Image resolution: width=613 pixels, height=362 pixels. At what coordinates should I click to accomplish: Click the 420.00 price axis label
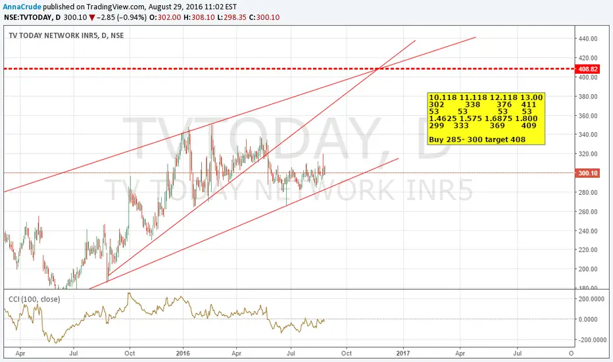[587, 57]
